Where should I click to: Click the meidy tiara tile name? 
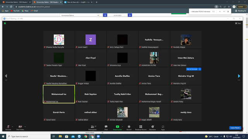[x=186, y=112]
